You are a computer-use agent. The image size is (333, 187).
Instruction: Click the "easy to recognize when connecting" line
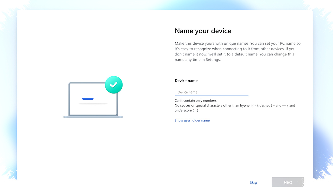click(234, 49)
